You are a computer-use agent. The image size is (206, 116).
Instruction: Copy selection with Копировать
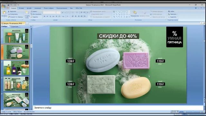click(13, 14)
